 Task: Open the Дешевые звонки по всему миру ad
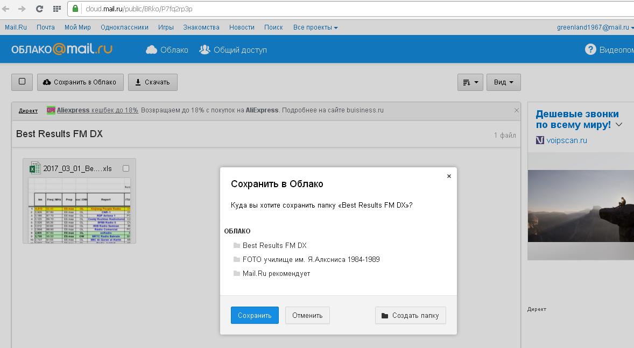(x=577, y=119)
